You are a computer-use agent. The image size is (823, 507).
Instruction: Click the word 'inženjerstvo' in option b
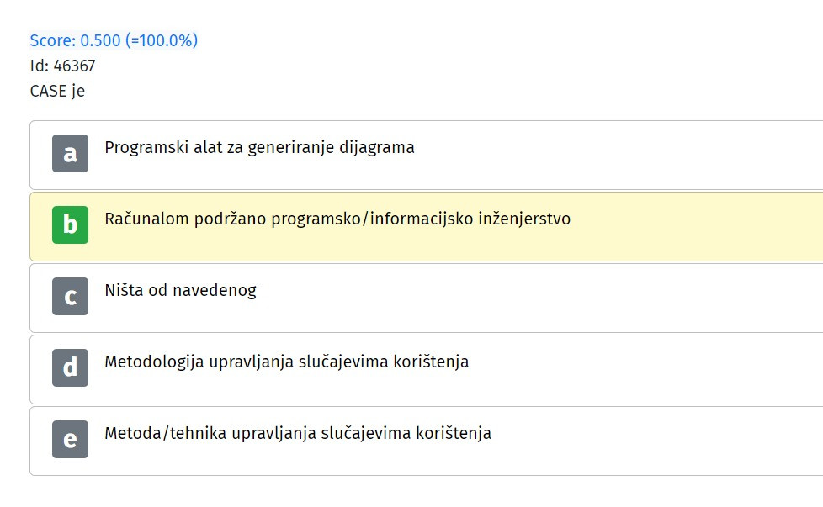coord(523,219)
